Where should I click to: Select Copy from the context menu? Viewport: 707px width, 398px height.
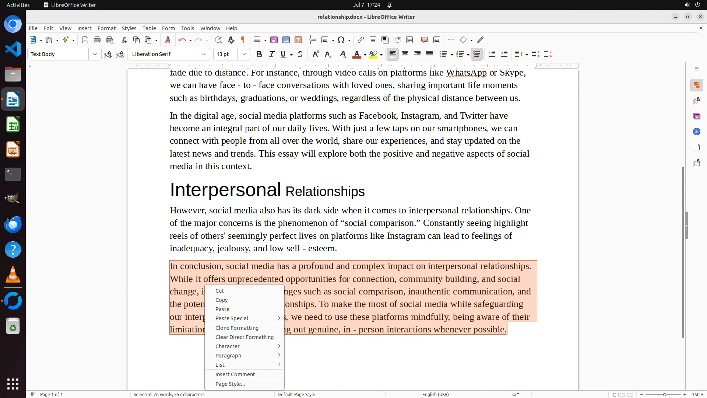221,300
